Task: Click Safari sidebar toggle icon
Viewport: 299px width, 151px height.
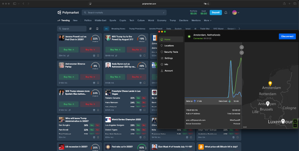Action: point(14,4)
